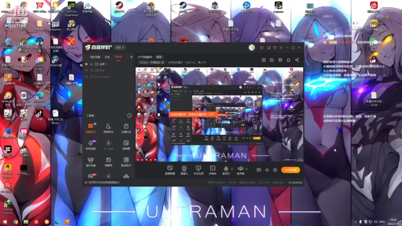Image resolution: width=402 pixels, height=226 pixels.
Task: Open XMind desktop shortcut
Action: pyautogui.click(x=71, y=43)
